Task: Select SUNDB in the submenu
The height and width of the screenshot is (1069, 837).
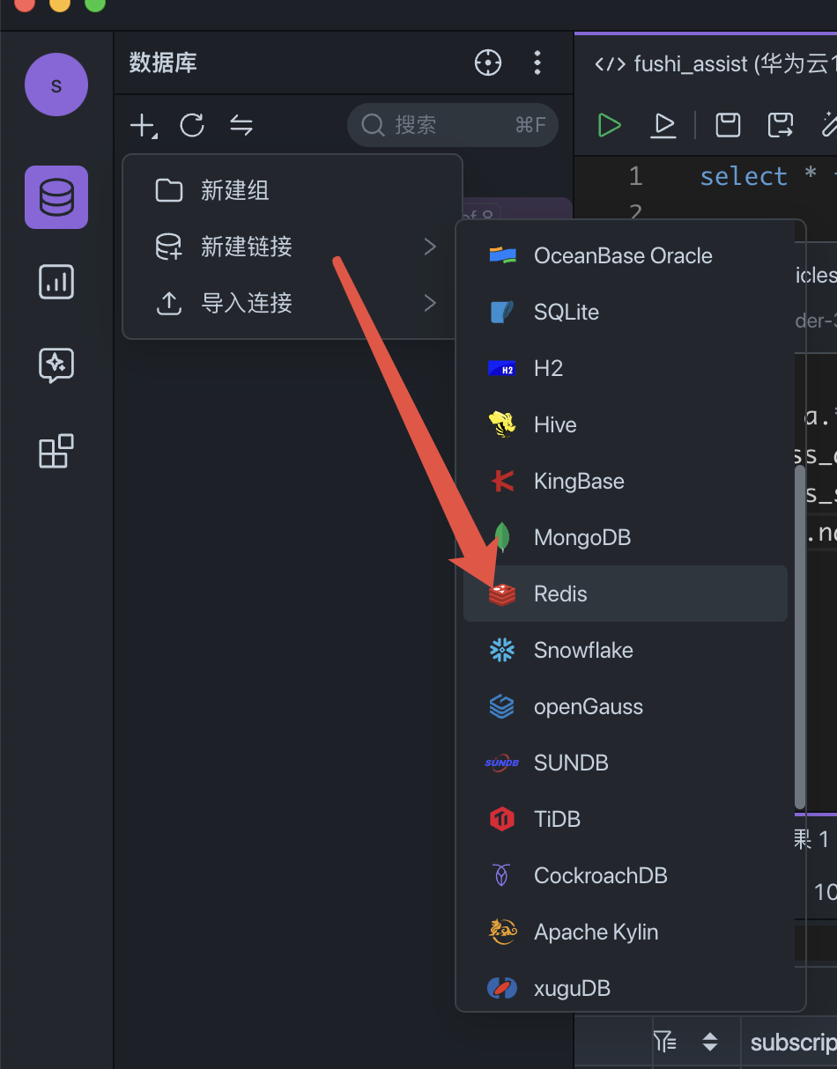Action: click(x=626, y=763)
